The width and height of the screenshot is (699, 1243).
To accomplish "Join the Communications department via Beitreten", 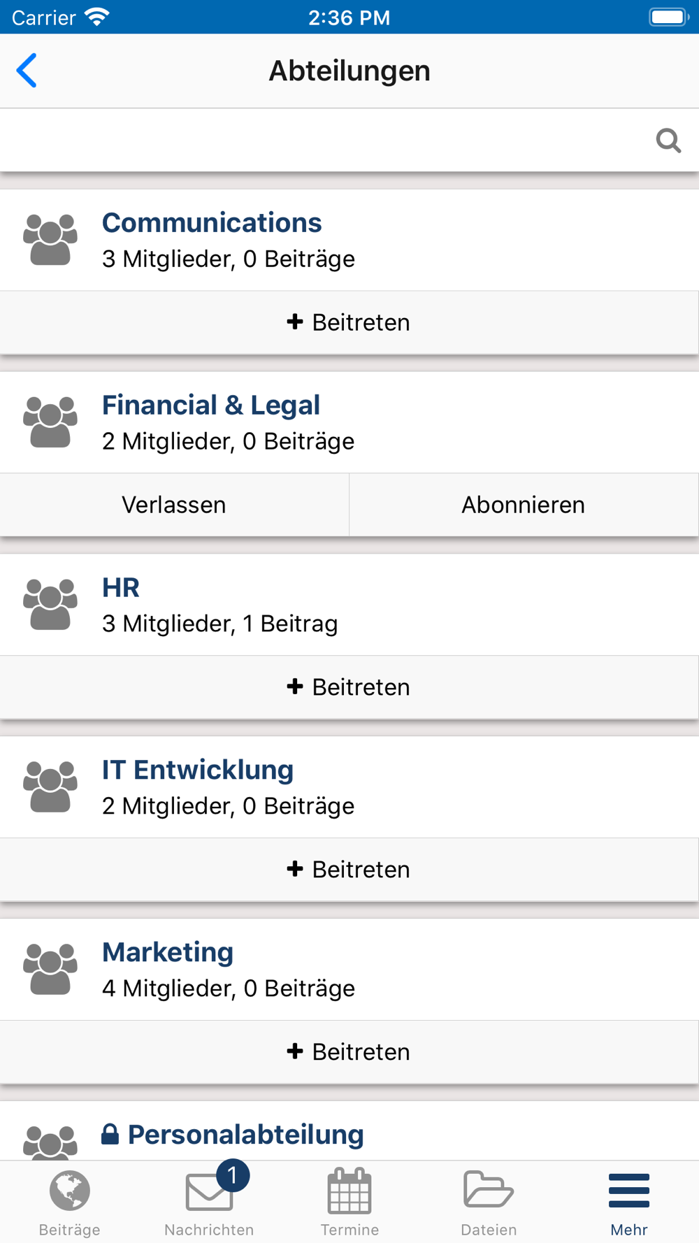I will pos(349,322).
